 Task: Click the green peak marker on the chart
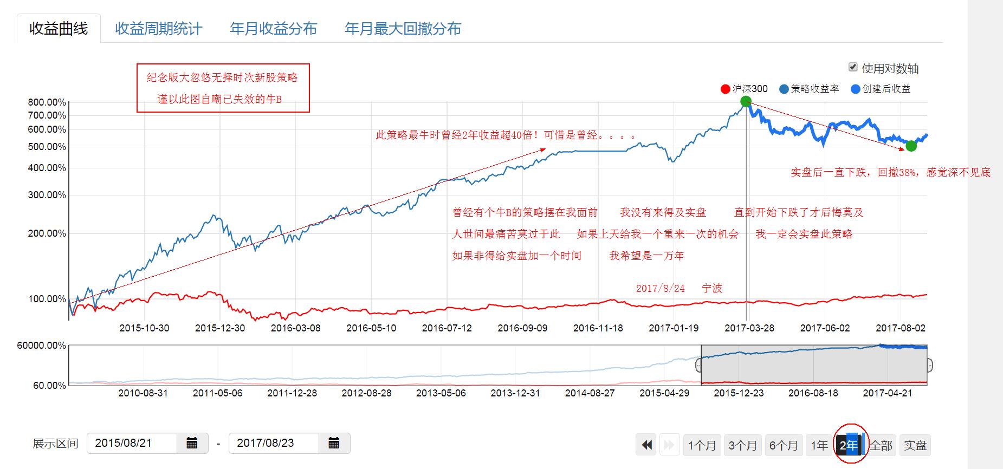(746, 101)
